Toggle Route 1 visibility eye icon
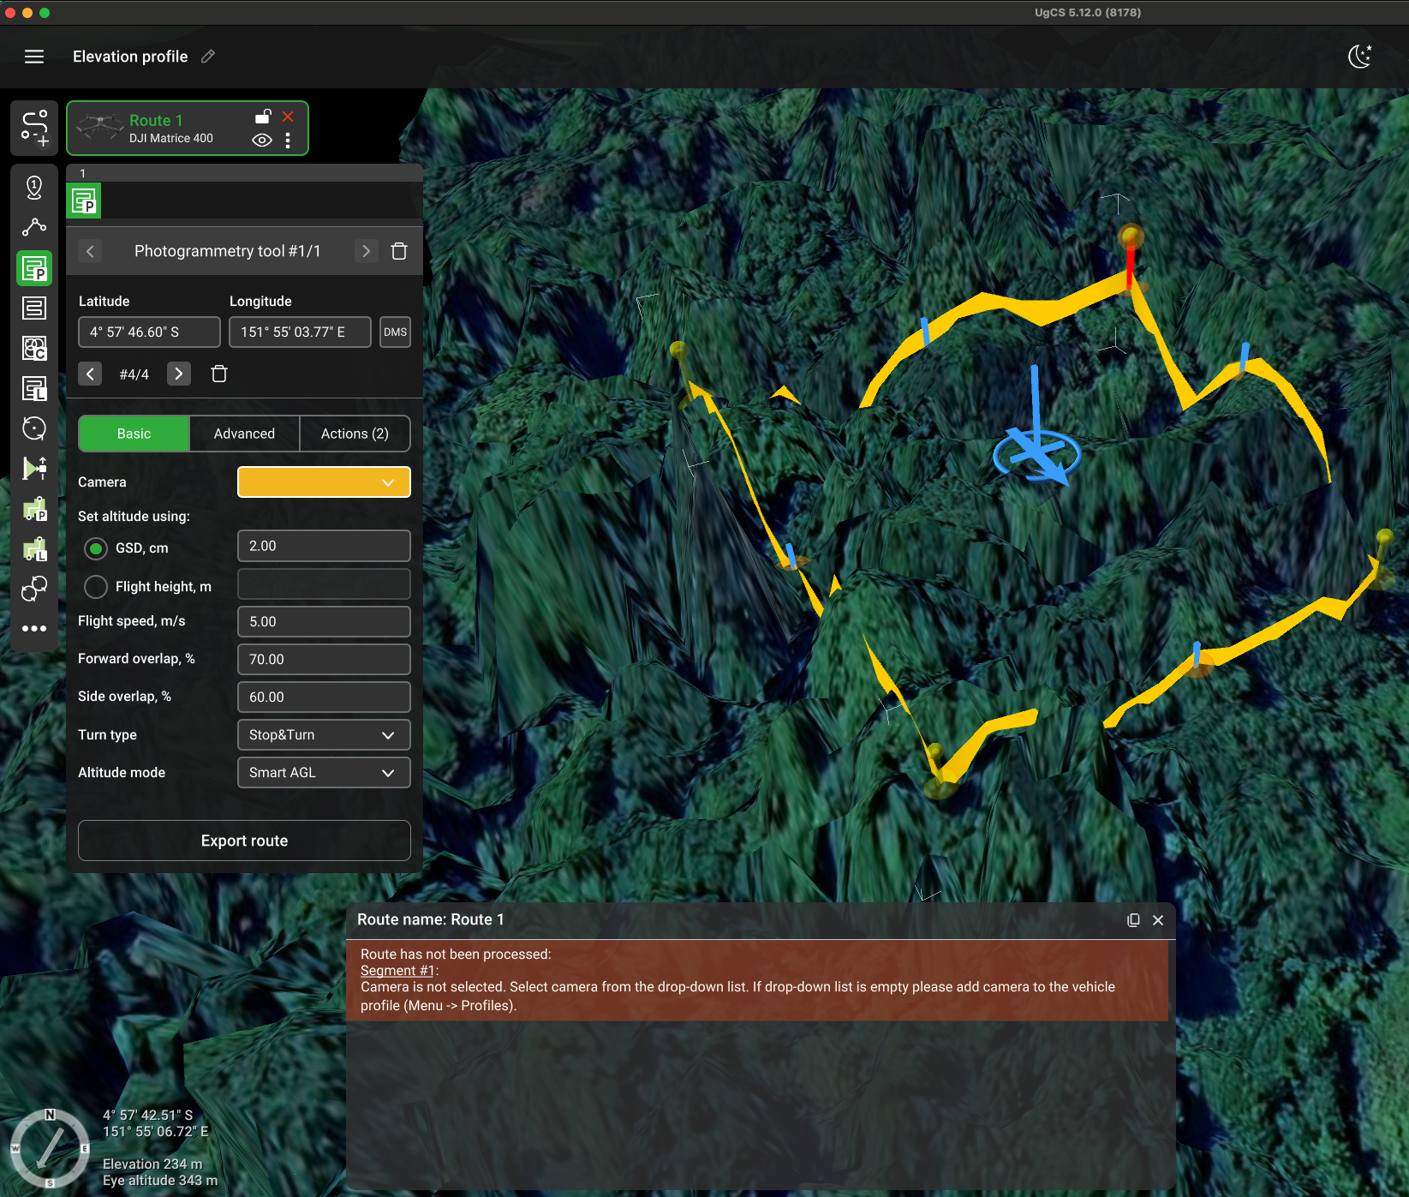 pyautogui.click(x=262, y=141)
